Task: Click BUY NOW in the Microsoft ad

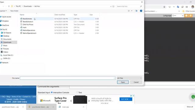Action: pyautogui.click(x=126, y=99)
